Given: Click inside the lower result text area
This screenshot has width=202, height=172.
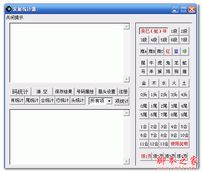Looking at the screenshot, I should (x=67, y=137).
